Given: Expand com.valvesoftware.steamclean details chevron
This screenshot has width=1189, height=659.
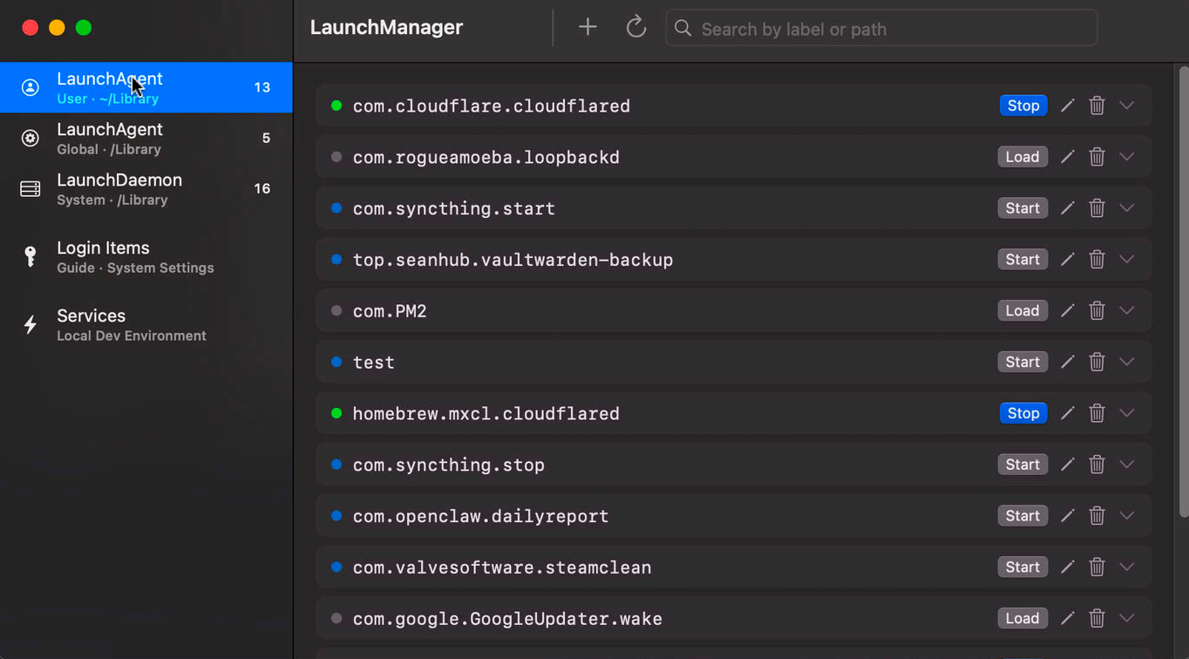Looking at the screenshot, I should [1127, 567].
